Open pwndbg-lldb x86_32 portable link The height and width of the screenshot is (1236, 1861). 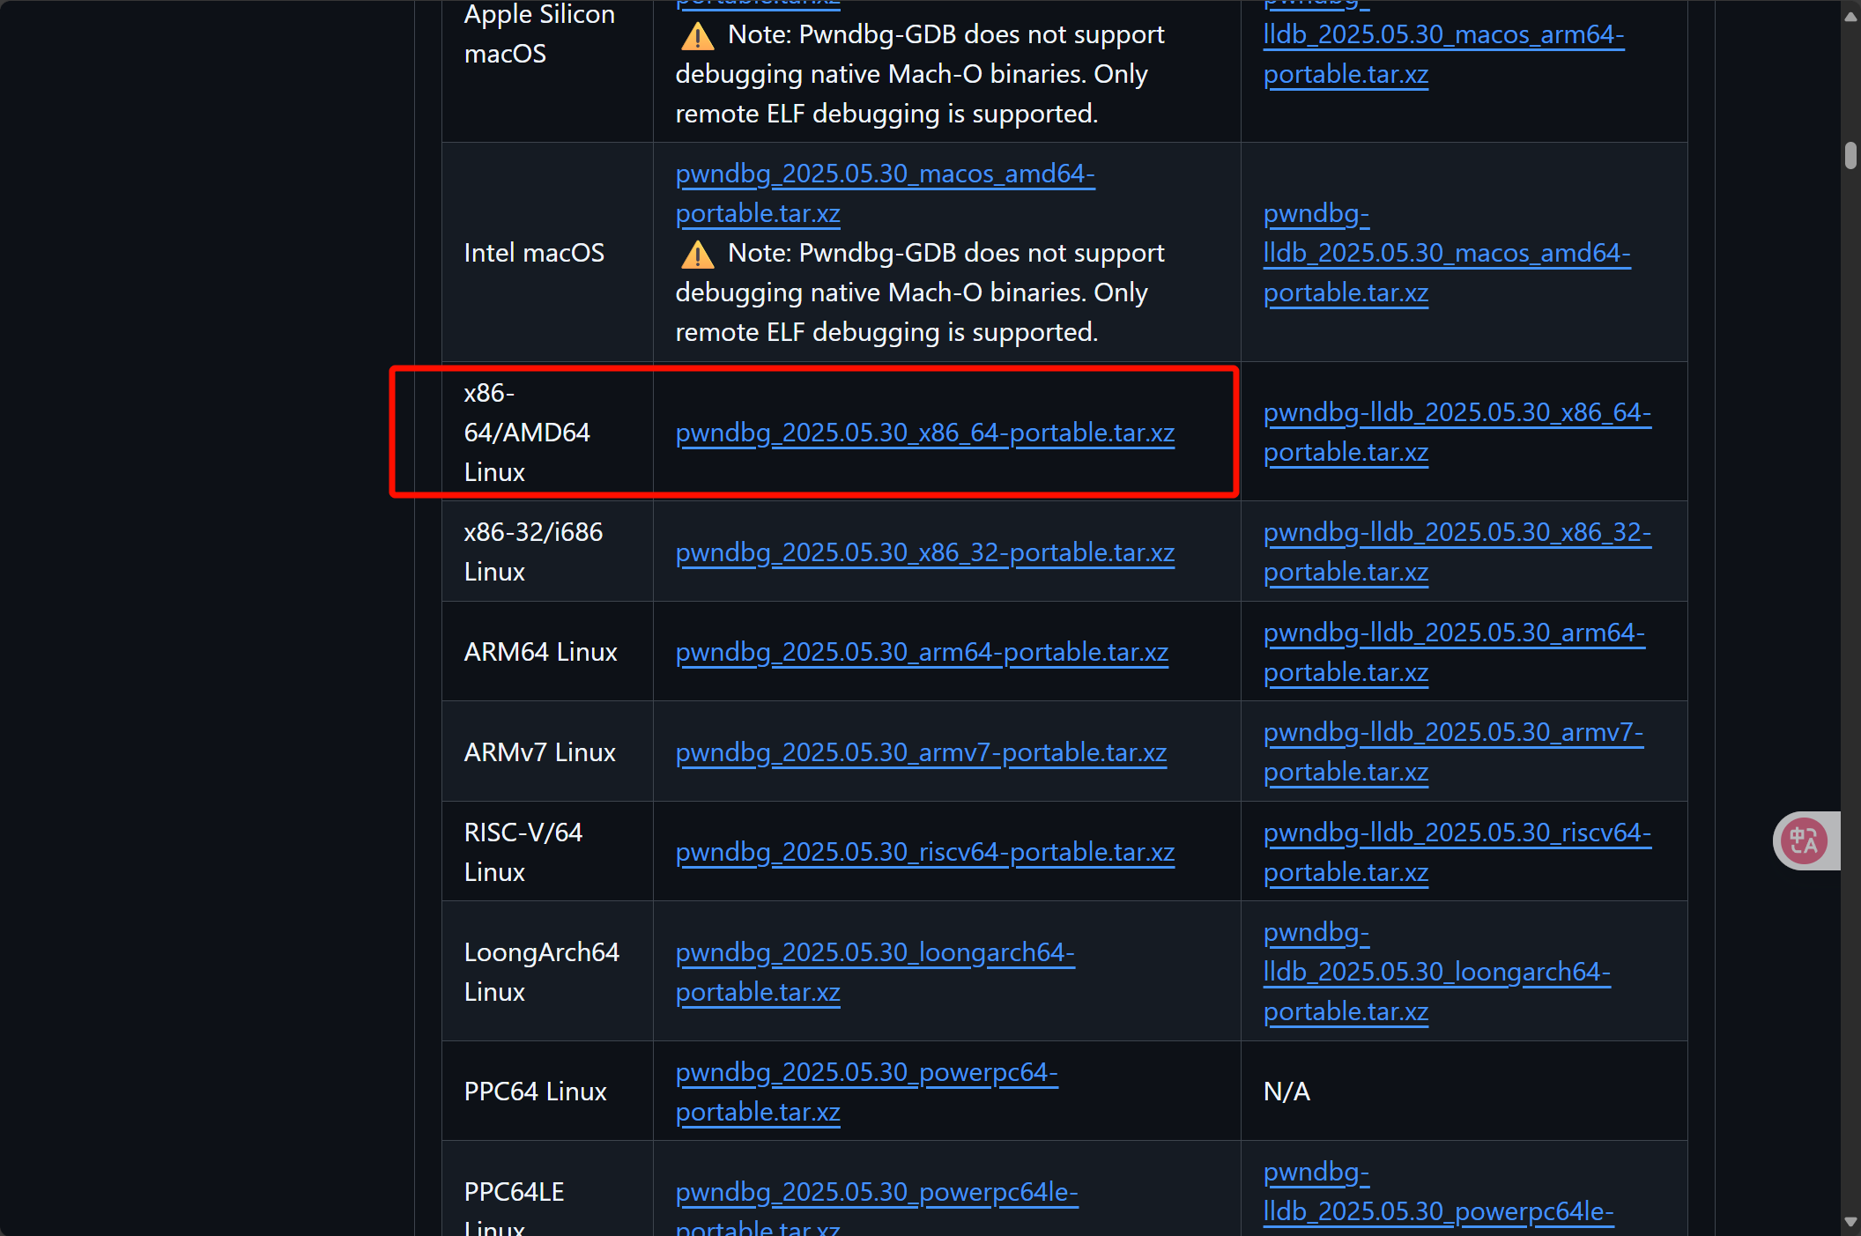point(1457,533)
